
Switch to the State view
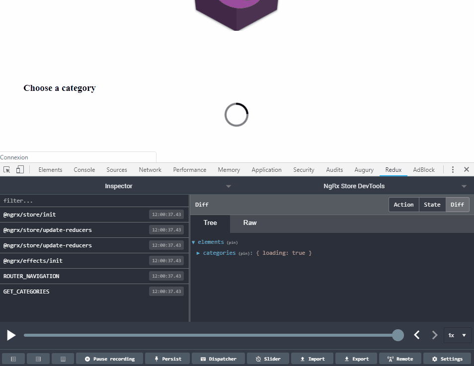click(x=432, y=205)
